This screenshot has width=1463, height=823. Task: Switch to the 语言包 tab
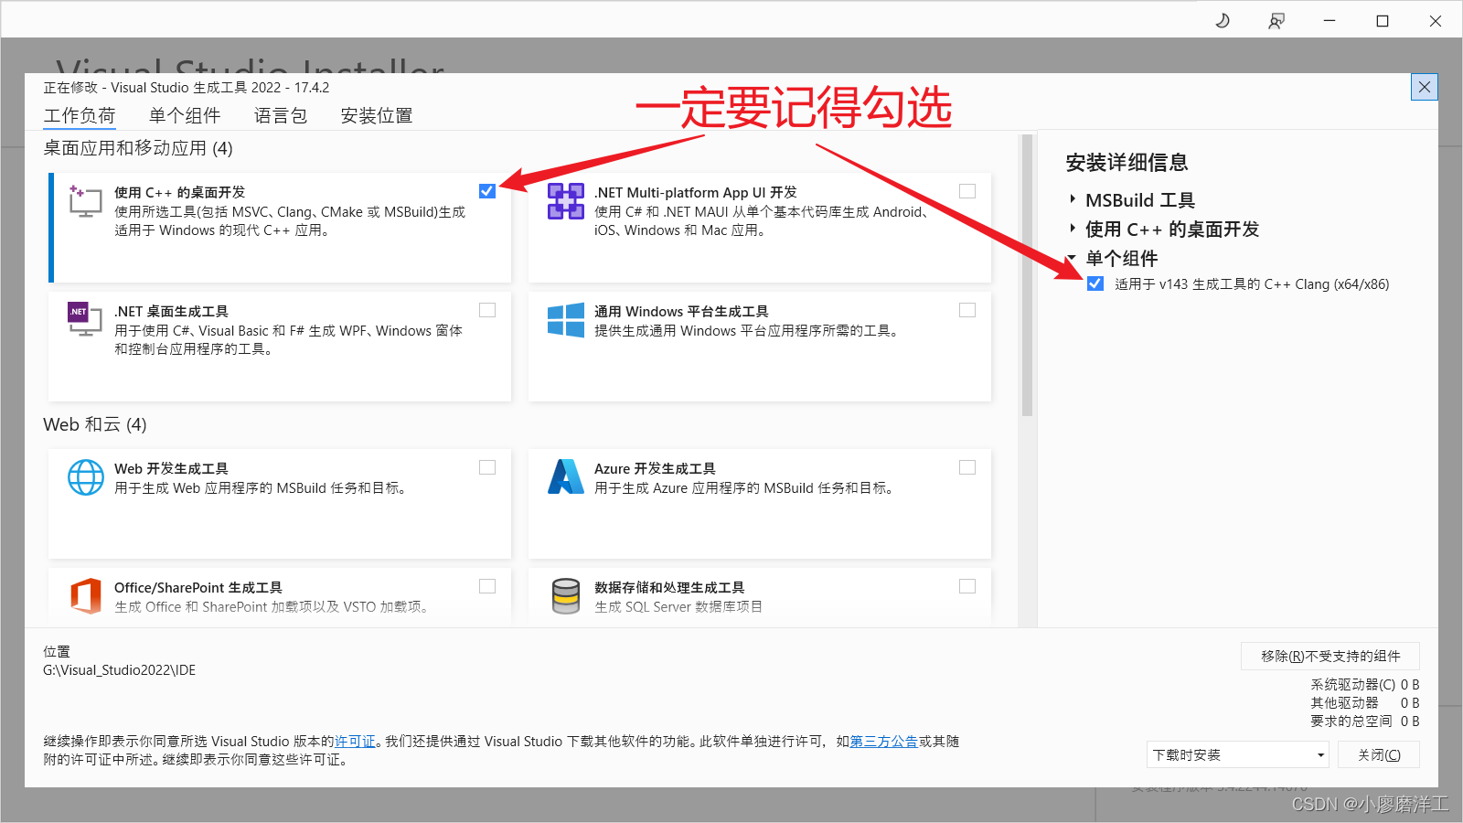click(281, 116)
